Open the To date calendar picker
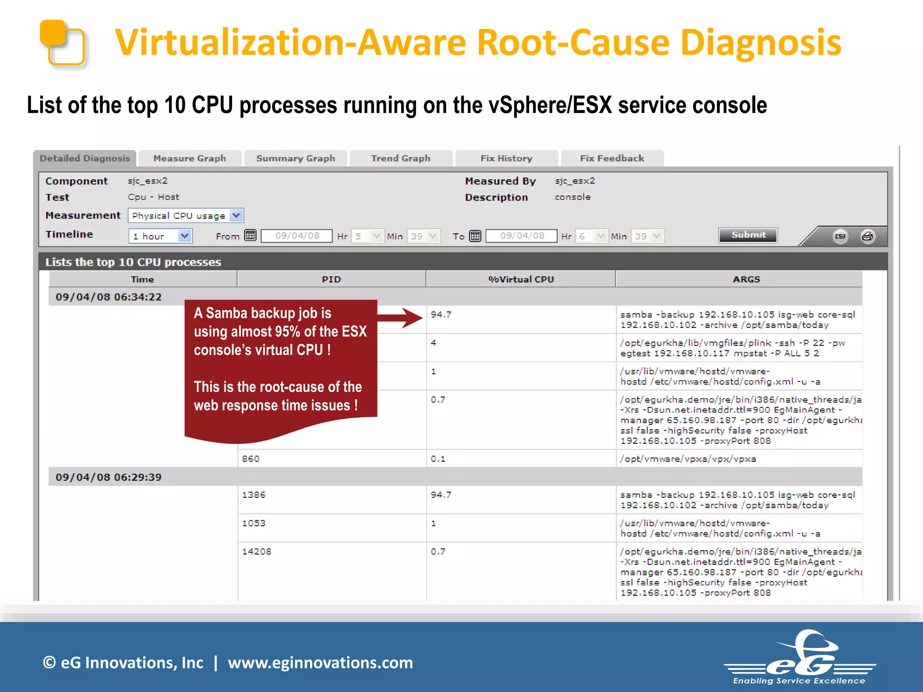 click(x=475, y=236)
